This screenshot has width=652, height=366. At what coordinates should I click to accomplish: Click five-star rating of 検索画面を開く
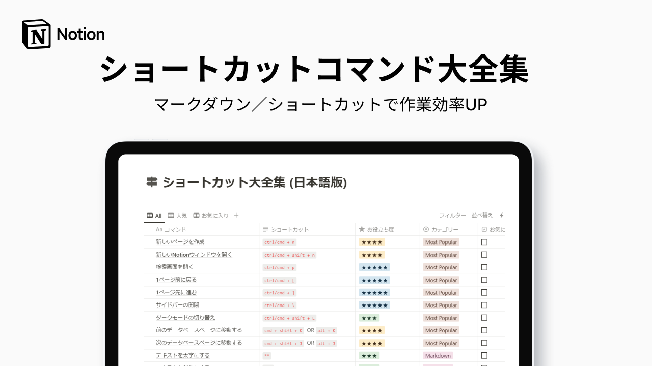374,267
